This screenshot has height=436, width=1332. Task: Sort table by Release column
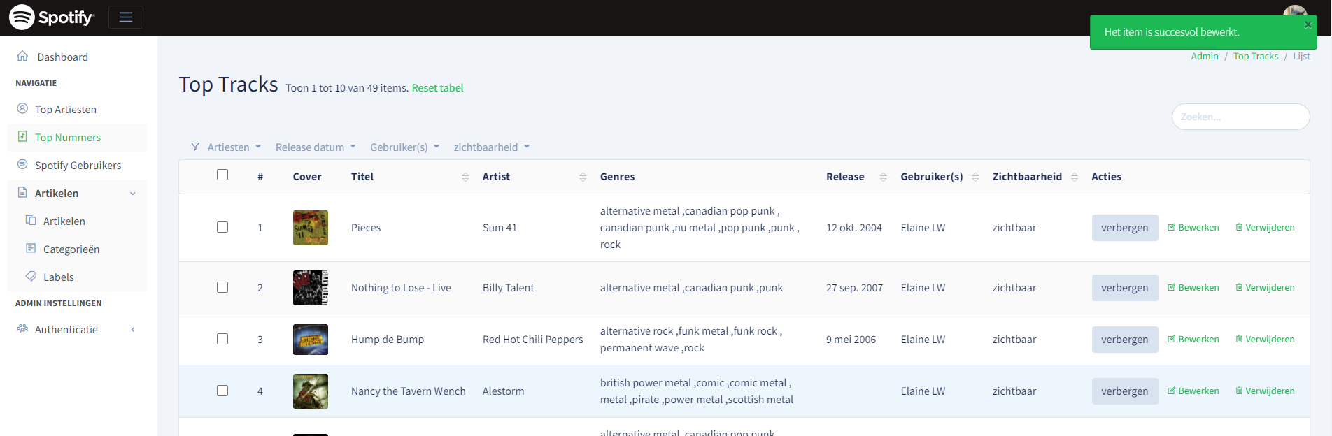pyautogui.click(x=884, y=177)
